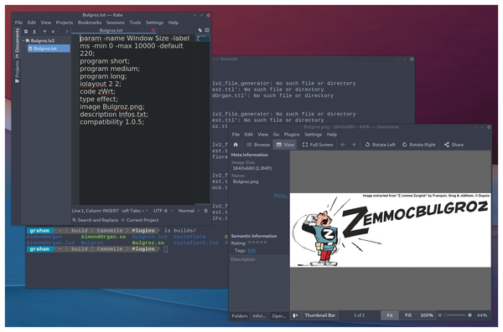
Task: Click the Gwenview View mode toolbar button
Action: (285, 145)
